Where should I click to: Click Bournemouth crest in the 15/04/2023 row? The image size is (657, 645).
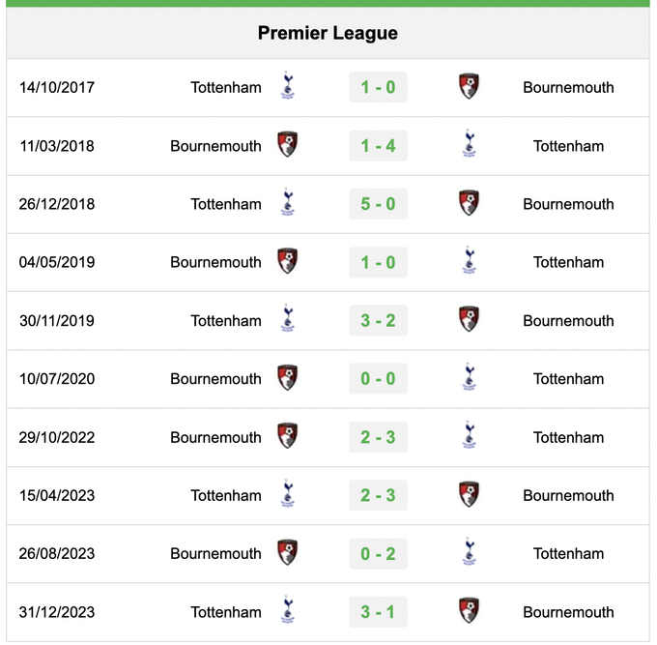pos(469,494)
